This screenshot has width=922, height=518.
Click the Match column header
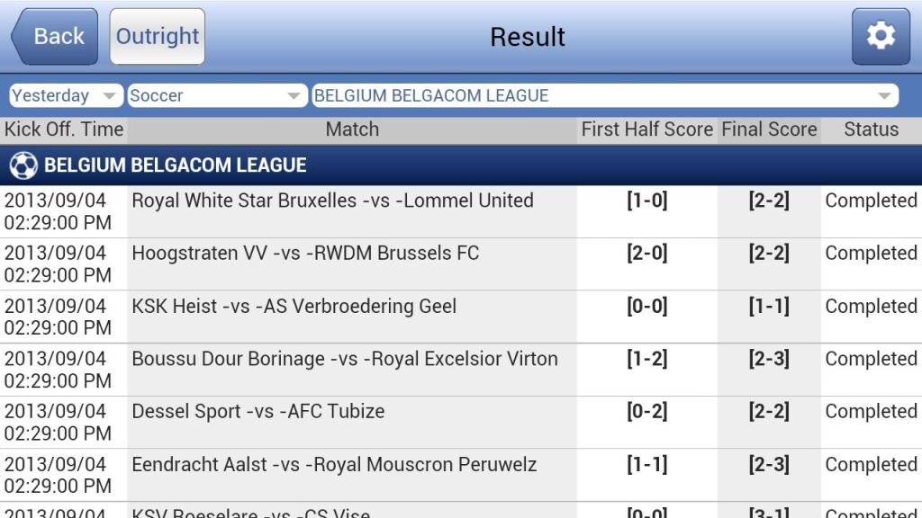pos(352,129)
